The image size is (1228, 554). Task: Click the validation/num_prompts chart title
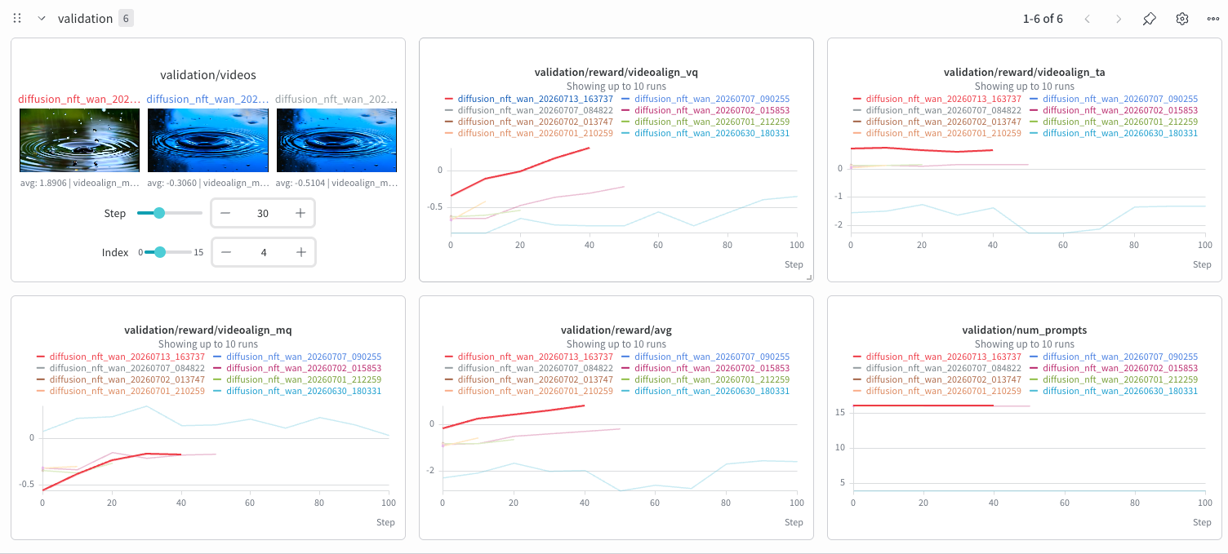(1024, 330)
